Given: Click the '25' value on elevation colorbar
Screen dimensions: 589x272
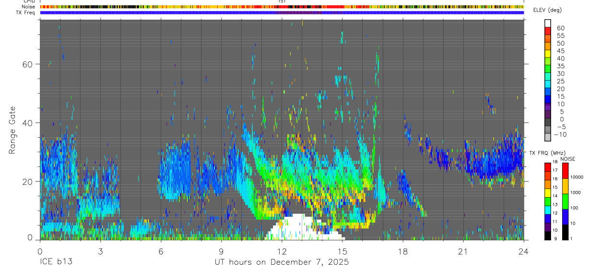Looking at the screenshot, I should [x=560, y=82].
